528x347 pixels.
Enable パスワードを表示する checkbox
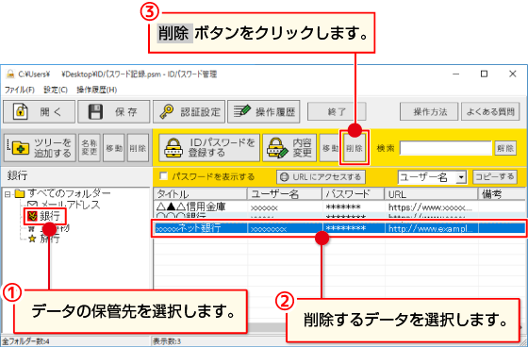tap(164, 176)
